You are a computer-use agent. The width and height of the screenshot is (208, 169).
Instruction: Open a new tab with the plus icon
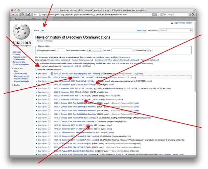click(x=194, y=19)
